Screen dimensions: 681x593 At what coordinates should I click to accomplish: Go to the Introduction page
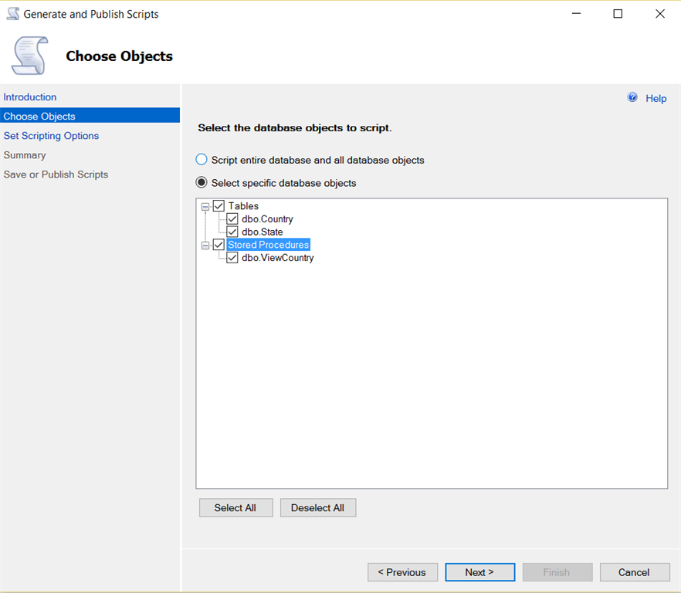point(30,97)
